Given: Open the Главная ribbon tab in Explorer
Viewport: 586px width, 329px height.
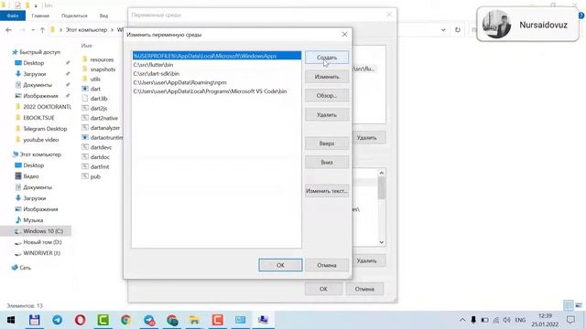Looking at the screenshot, I should click(40, 16).
